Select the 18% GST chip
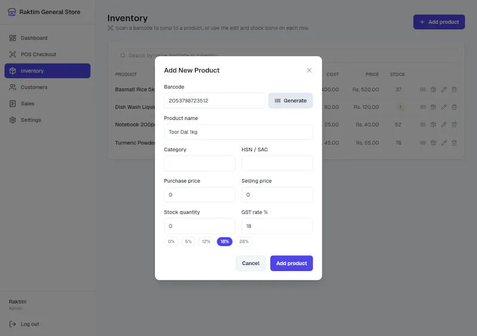Viewport: 477px width, 336px height. coord(225,242)
